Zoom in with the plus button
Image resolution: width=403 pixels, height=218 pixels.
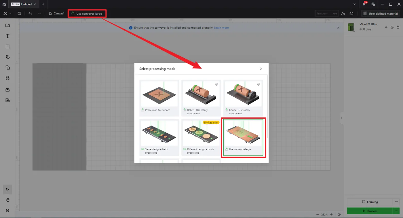(331, 215)
